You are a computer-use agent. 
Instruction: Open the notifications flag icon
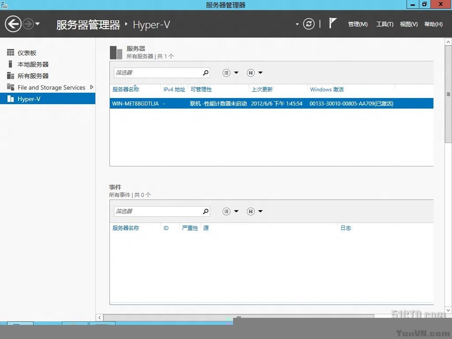332,23
